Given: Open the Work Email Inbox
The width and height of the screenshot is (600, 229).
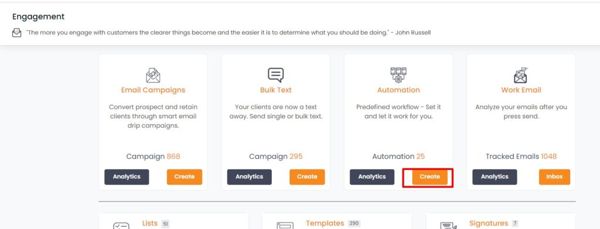Looking at the screenshot, I should (x=554, y=177).
